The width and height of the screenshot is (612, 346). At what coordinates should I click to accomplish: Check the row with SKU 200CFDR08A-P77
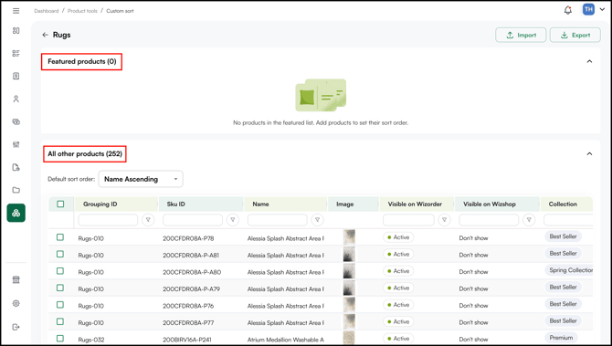pos(60,321)
